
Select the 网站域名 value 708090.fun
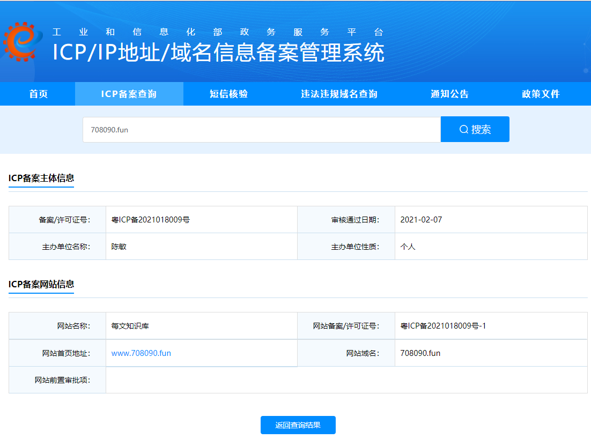point(420,353)
